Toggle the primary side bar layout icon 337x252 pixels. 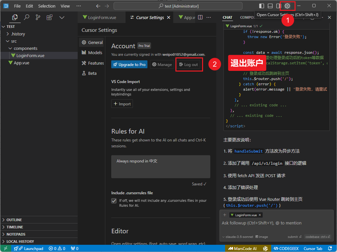coord(262,6)
